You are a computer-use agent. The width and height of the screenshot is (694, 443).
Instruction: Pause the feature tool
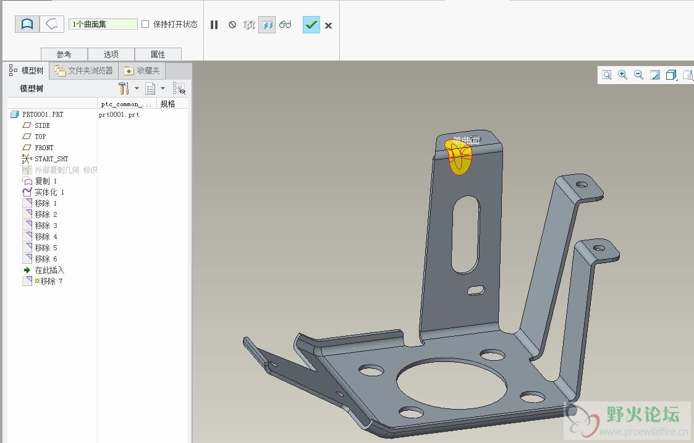214,25
